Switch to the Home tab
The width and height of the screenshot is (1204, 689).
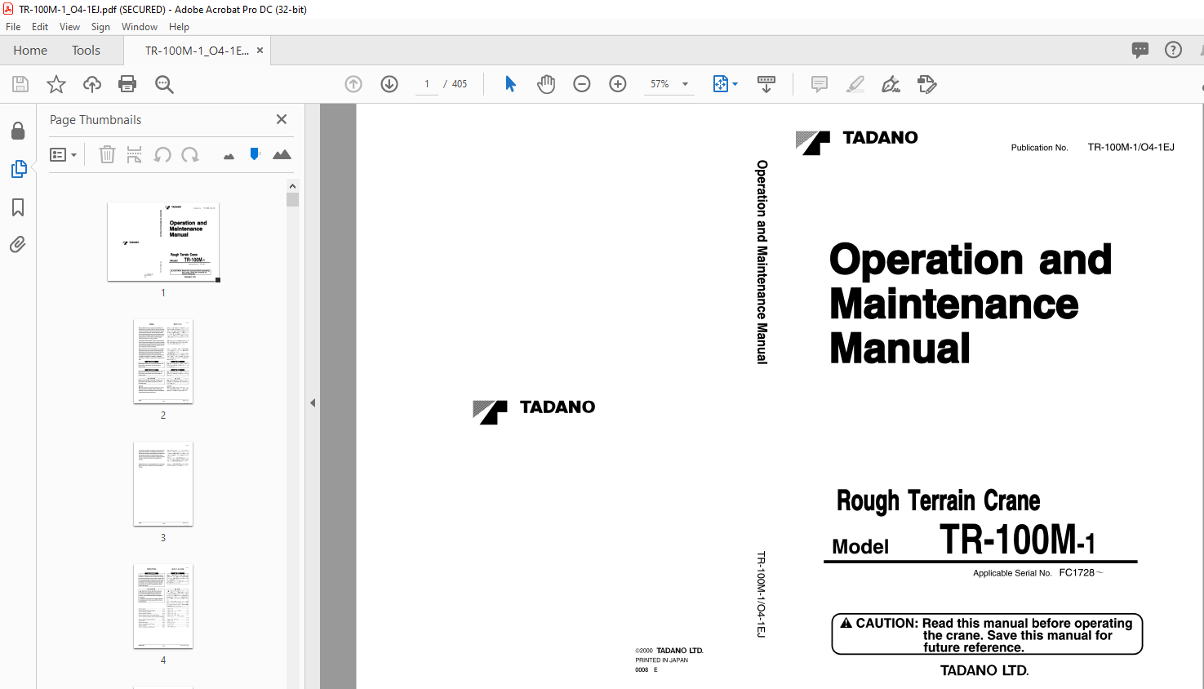30,51
